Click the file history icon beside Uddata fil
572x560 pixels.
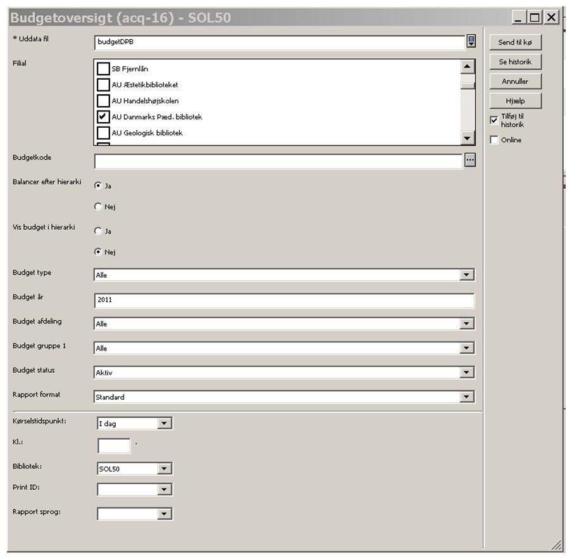pyautogui.click(x=471, y=42)
